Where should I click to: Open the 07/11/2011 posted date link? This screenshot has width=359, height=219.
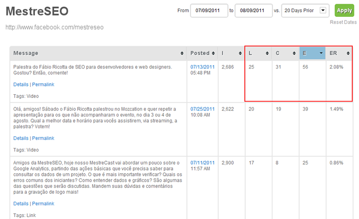coord(202,163)
